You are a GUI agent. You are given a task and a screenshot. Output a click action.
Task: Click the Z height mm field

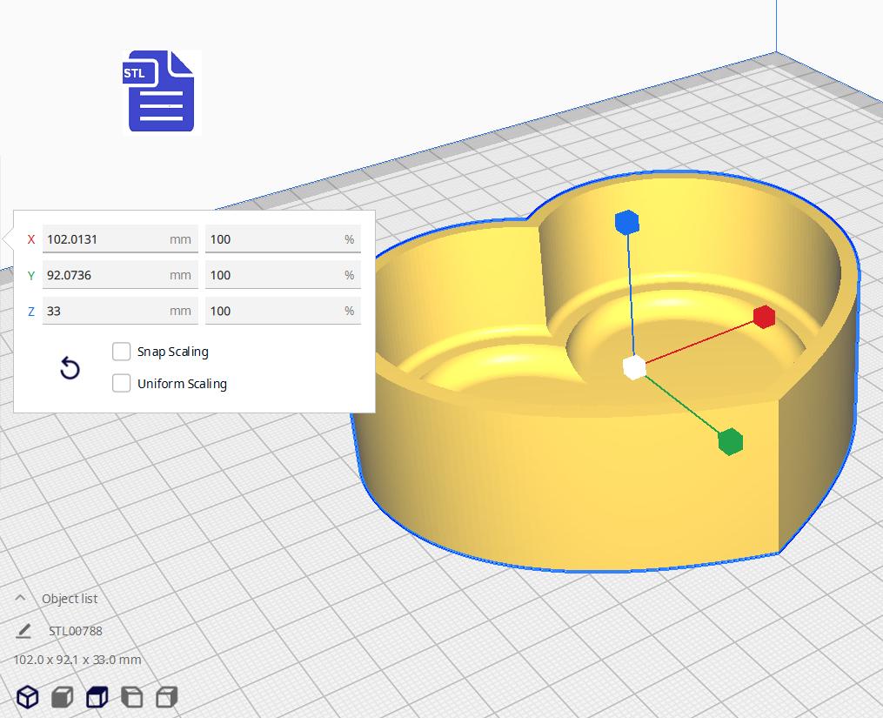click(104, 311)
